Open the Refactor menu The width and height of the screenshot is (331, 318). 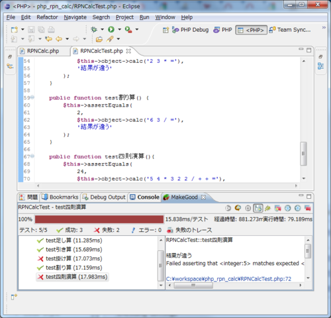pos(47,17)
